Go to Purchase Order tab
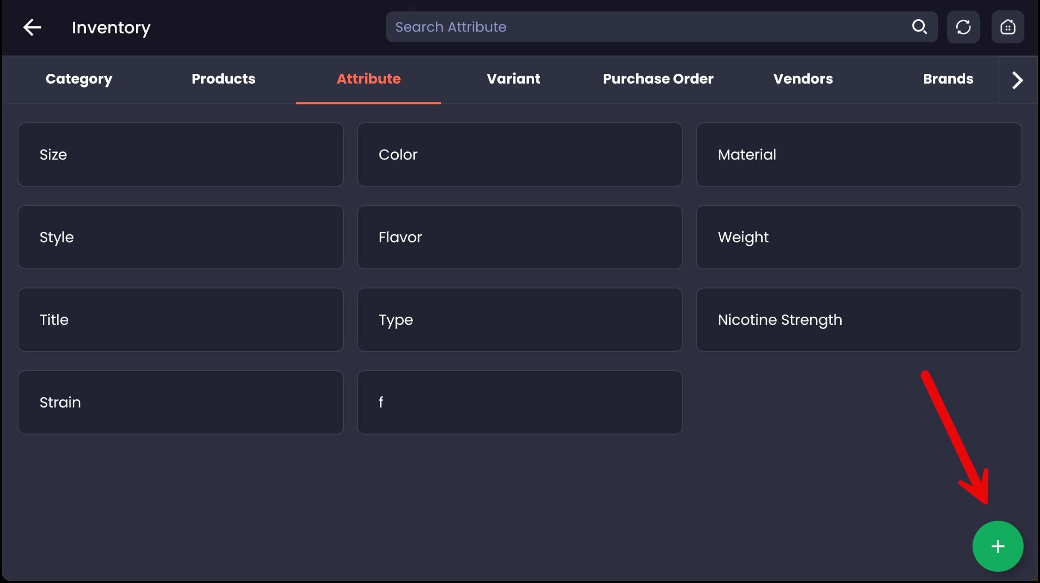 click(x=658, y=79)
